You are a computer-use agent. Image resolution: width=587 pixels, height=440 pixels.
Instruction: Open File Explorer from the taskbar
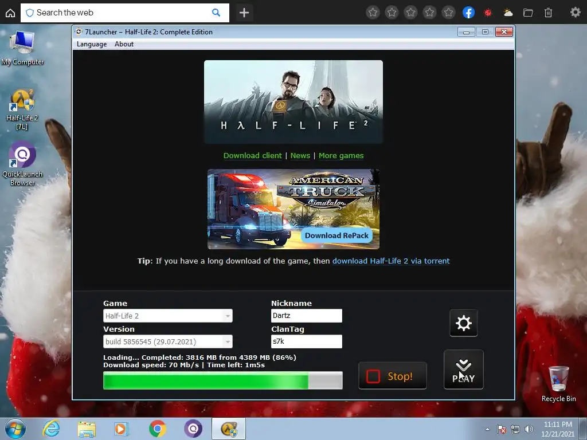[x=87, y=429]
